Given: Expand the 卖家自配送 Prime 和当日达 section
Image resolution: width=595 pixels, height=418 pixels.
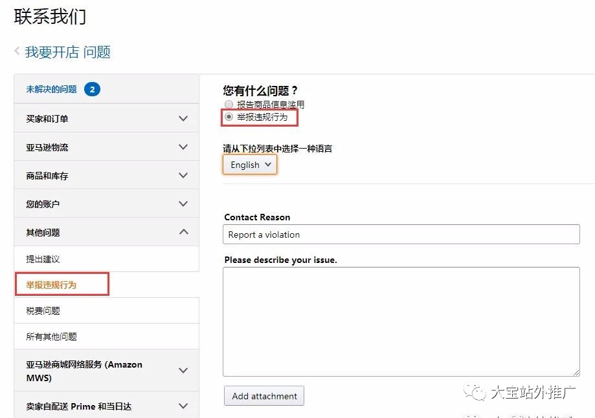Looking at the screenshot, I should [183, 406].
